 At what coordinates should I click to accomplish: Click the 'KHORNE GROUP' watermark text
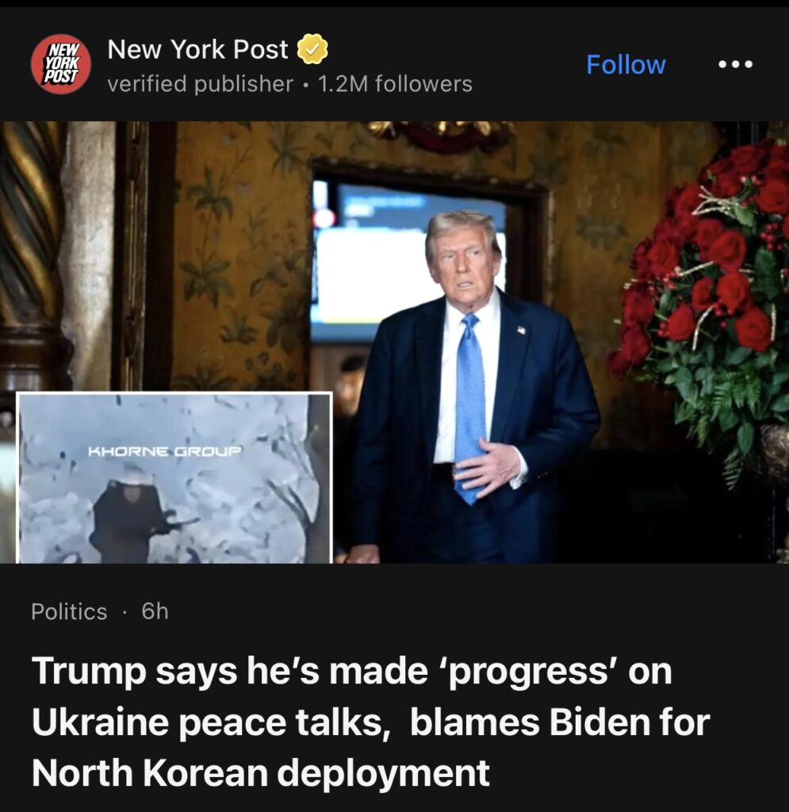(165, 451)
